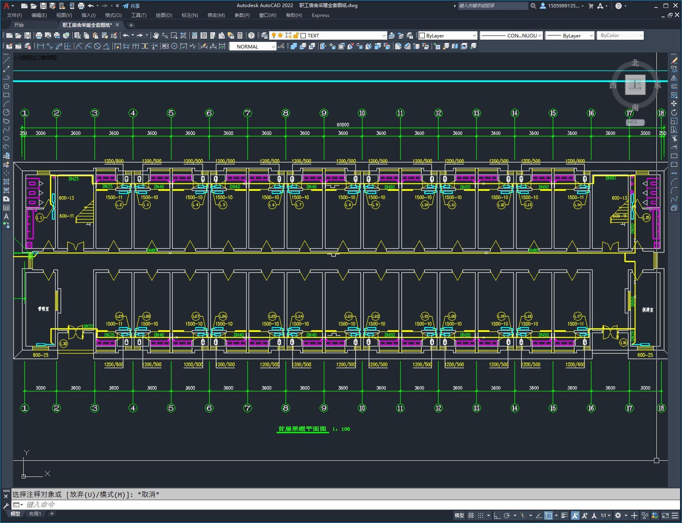Click the Trim scissors tool in modify toolbar
This screenshot has height=523, width=682.
pyautogui.click(x=674, y=138)
